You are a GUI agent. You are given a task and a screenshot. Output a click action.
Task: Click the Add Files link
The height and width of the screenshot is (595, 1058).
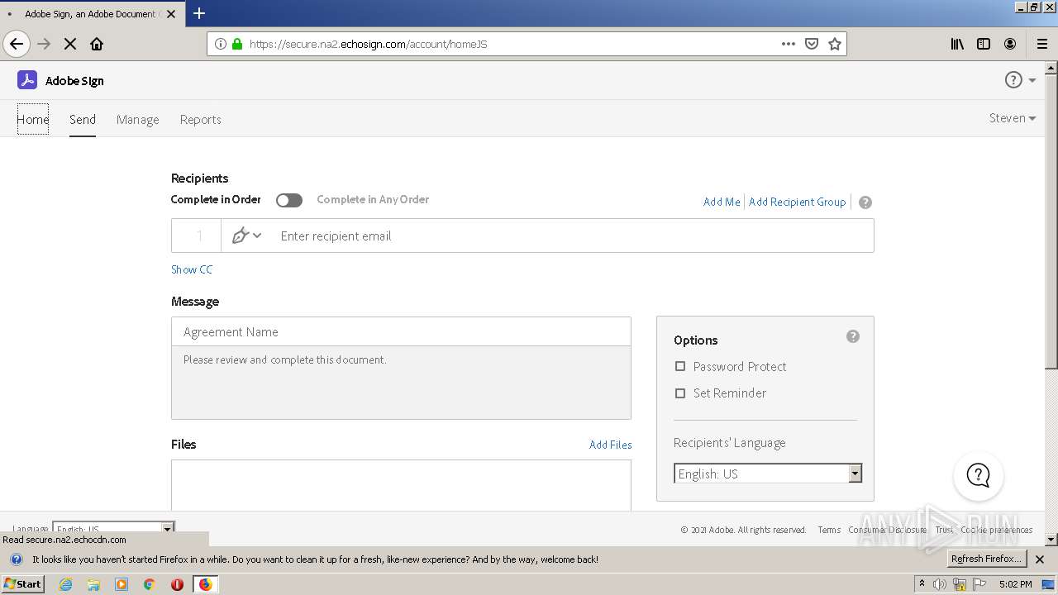pos(611,445)
